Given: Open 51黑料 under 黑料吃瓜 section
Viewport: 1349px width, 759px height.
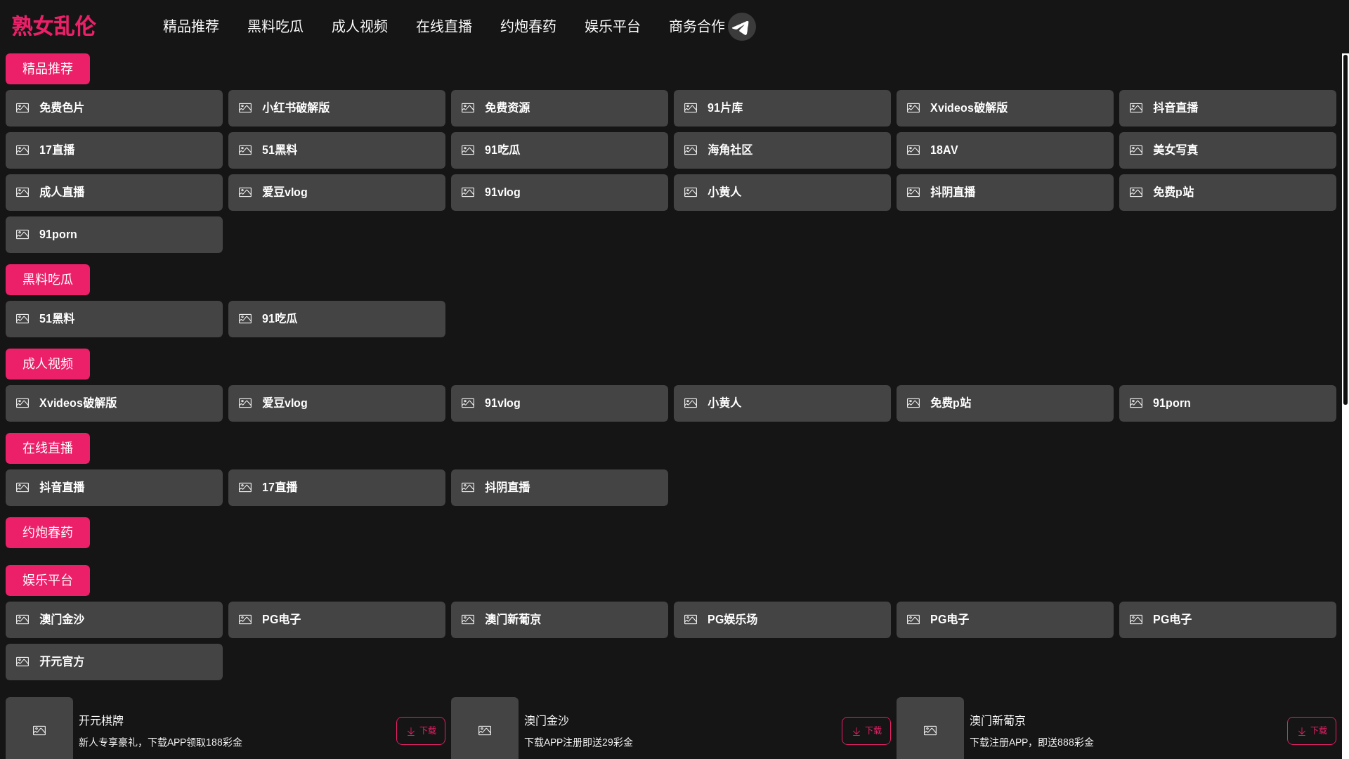Looking at the screenshot, I should (x=114, y=319).
